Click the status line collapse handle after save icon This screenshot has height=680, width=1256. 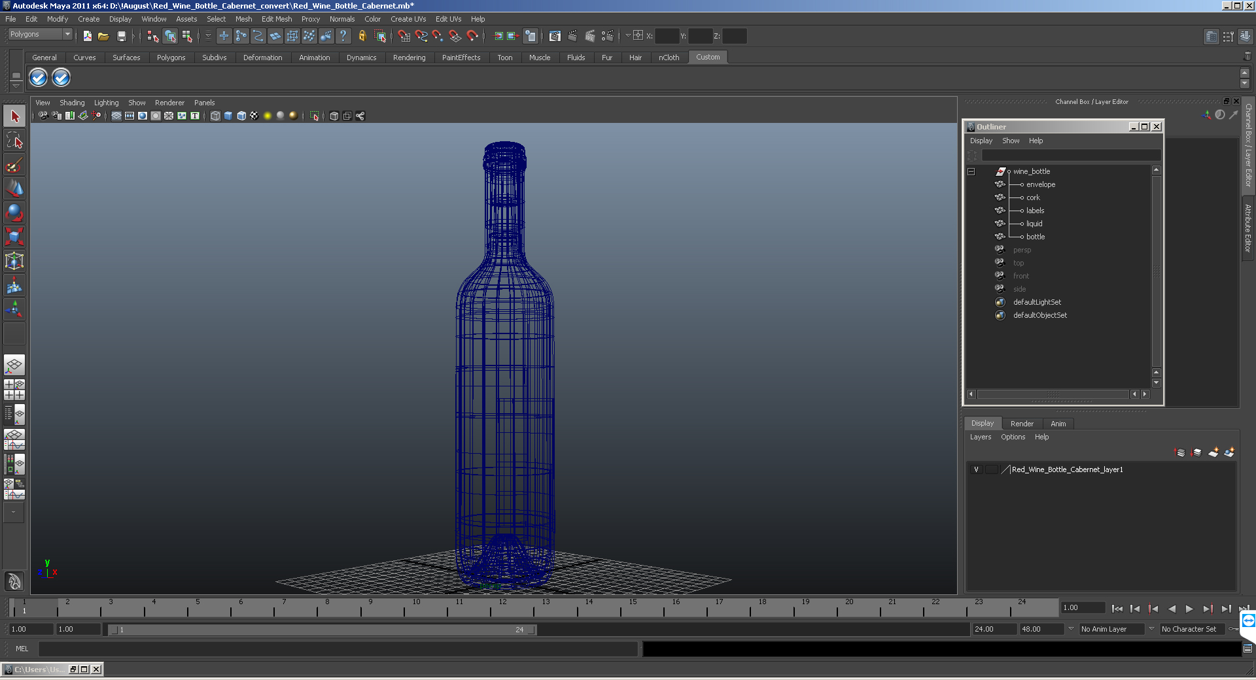click(x=134, y=36)
